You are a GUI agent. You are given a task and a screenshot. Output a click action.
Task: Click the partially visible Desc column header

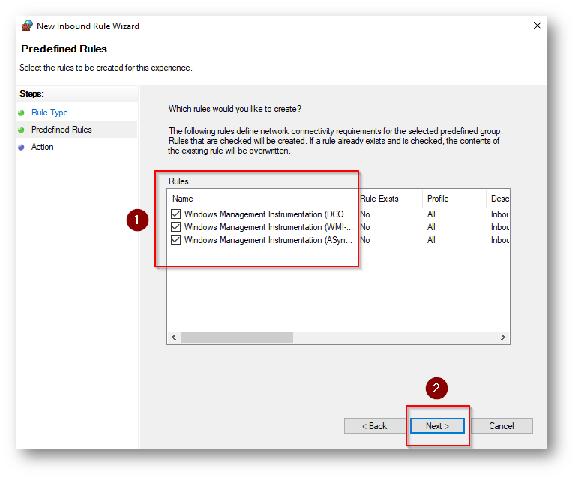(x=499, y=199)
